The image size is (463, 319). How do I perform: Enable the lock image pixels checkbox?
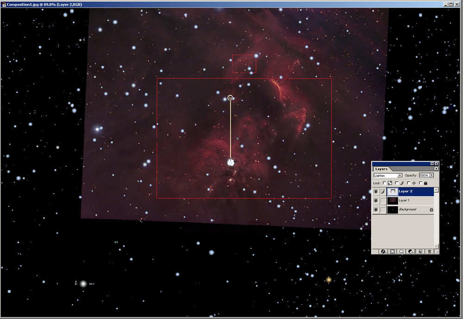(396, 183)
